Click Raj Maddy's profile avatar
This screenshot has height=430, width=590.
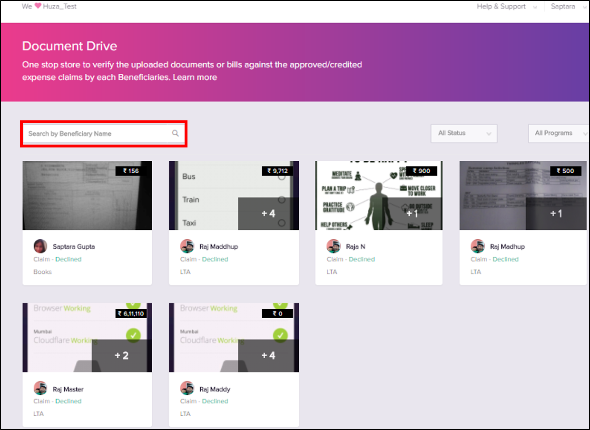pyautogui.click(x=187, y=389)
